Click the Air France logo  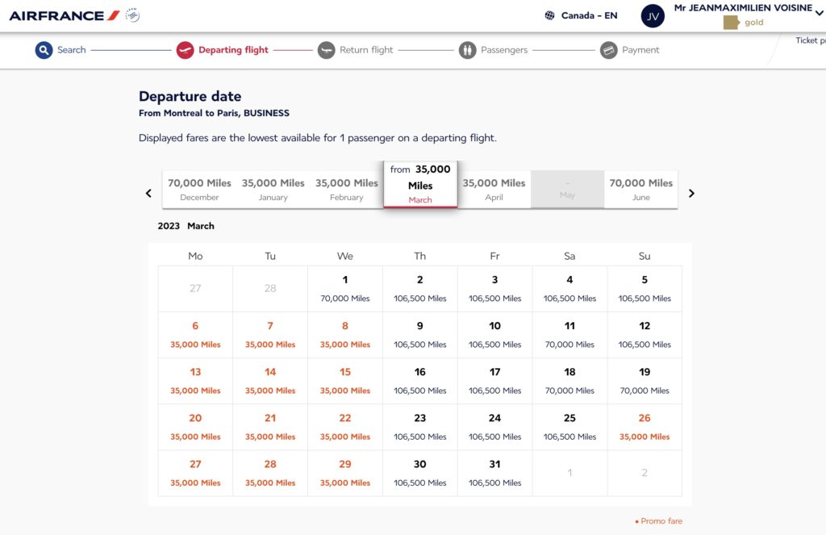click(x=65, y=15)
